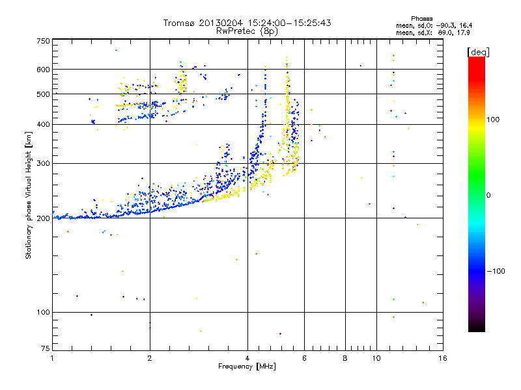Click the mean, sd,O value line
The image size is (521, 390).
[434, 25]
